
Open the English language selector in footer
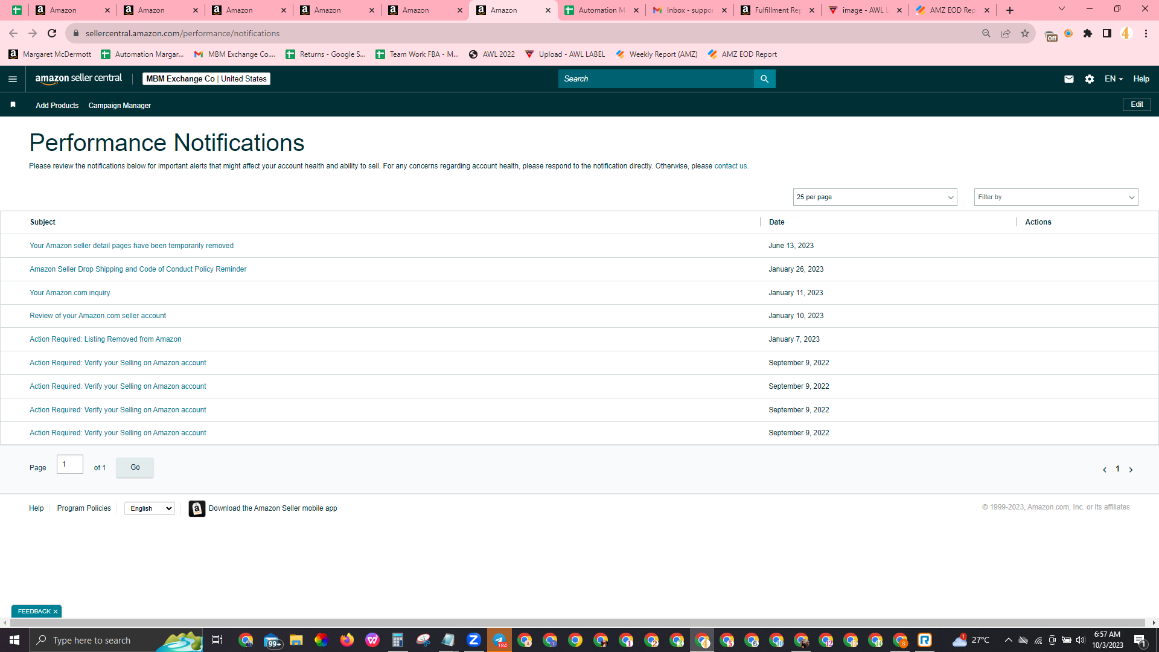[150, 508]
